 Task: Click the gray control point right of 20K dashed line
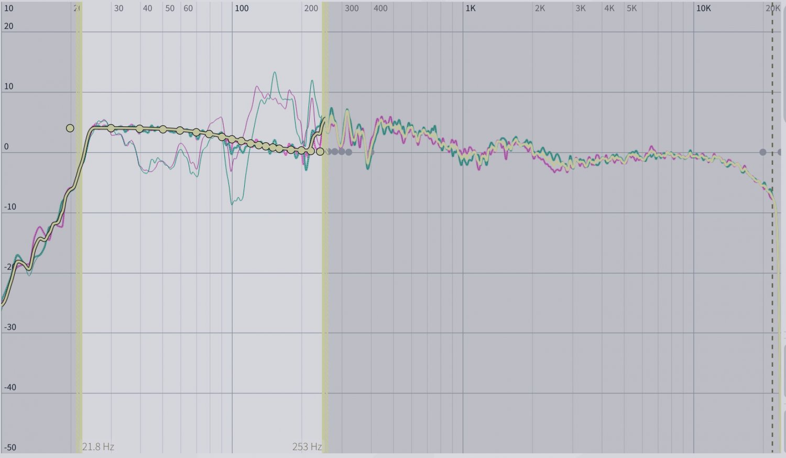point(780,152)
